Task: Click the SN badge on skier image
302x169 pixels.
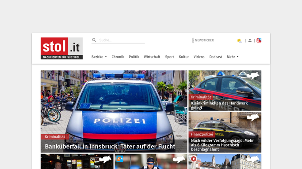Action: (x=120, y=159)
